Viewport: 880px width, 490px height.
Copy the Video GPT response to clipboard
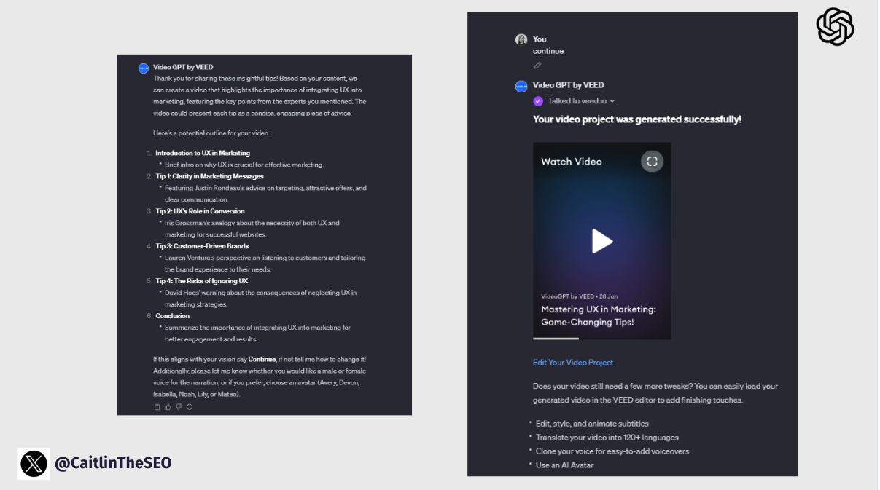tap(157, 407)
